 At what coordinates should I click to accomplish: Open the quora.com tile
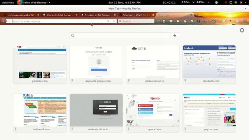pyautogui.click(x=153, y=113)
